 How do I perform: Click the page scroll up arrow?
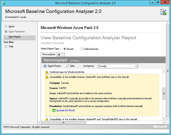click(168, 23)
